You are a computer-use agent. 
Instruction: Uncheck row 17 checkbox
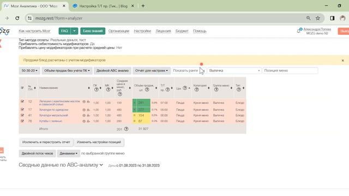point(22,109)
